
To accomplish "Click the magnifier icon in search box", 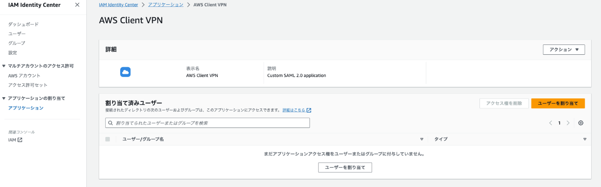I will click(x=111, y=123).
